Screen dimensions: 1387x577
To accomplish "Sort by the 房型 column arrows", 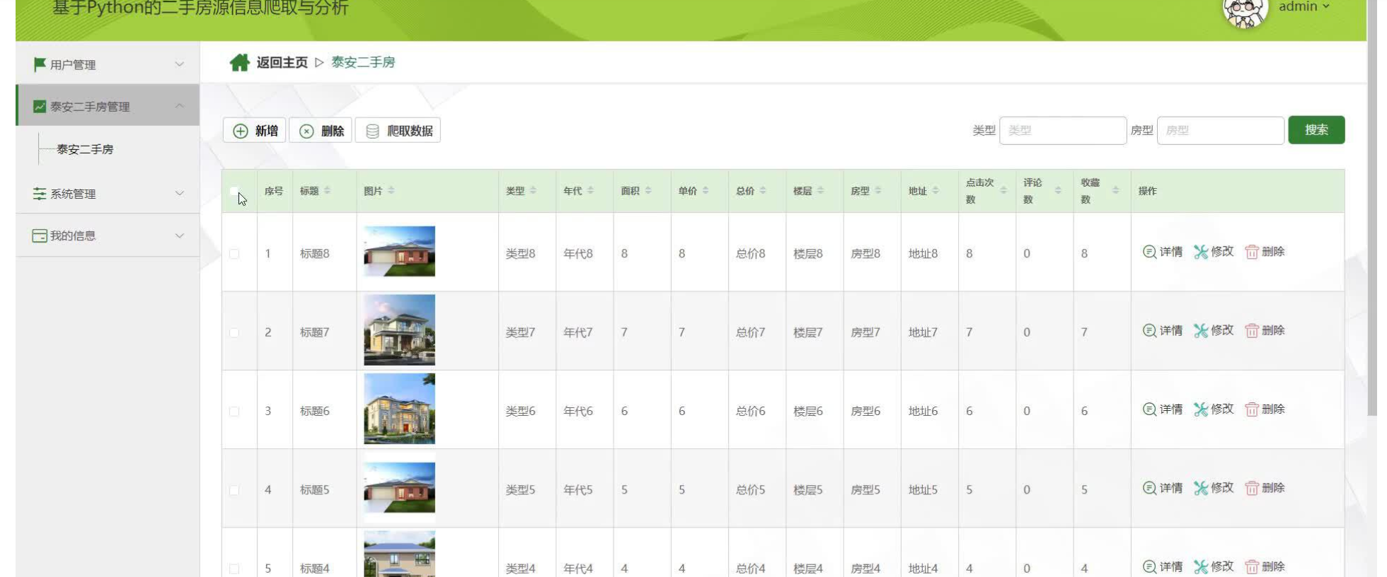I will point(877,191).
